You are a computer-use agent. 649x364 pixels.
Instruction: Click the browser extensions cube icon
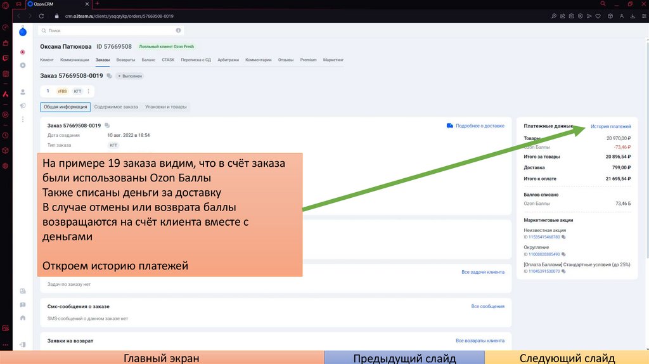click(x=610, y=16)
